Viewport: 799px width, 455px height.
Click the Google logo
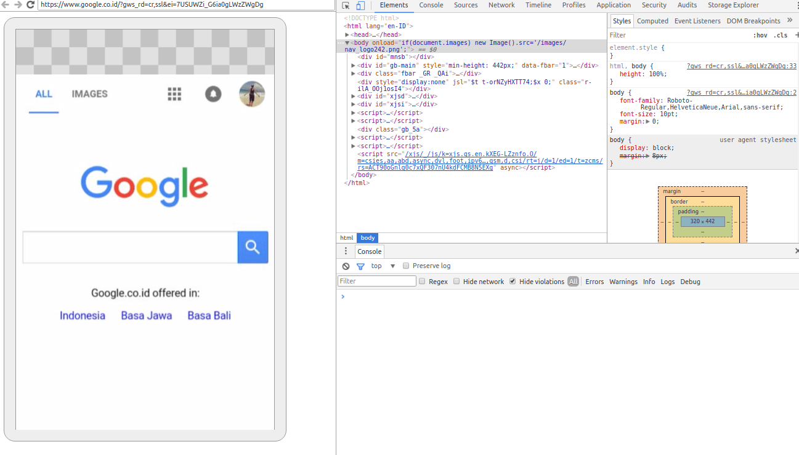(145, 186)
